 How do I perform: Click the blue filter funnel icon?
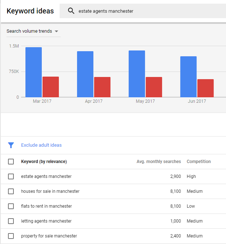coord(11,145)
